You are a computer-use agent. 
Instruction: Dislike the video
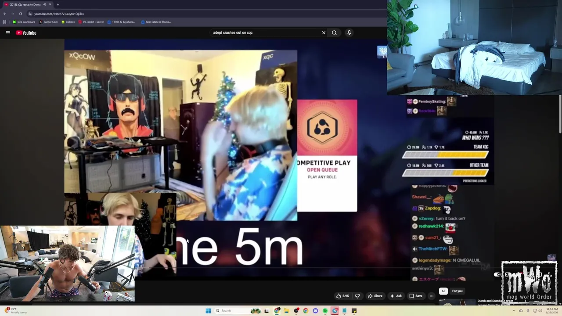(x=357, y=296)
